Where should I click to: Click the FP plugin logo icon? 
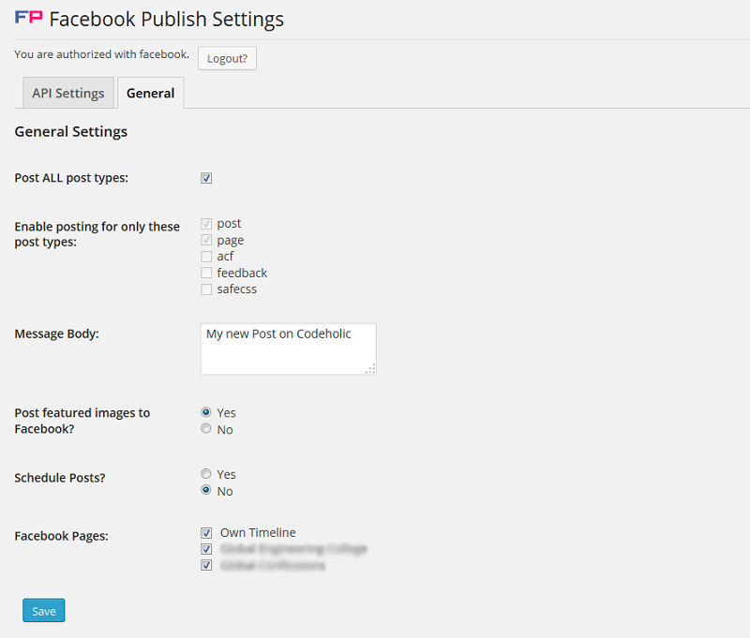click(29, 18)
